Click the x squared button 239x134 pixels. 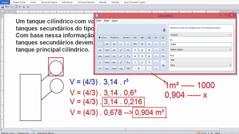pos(121,50)
